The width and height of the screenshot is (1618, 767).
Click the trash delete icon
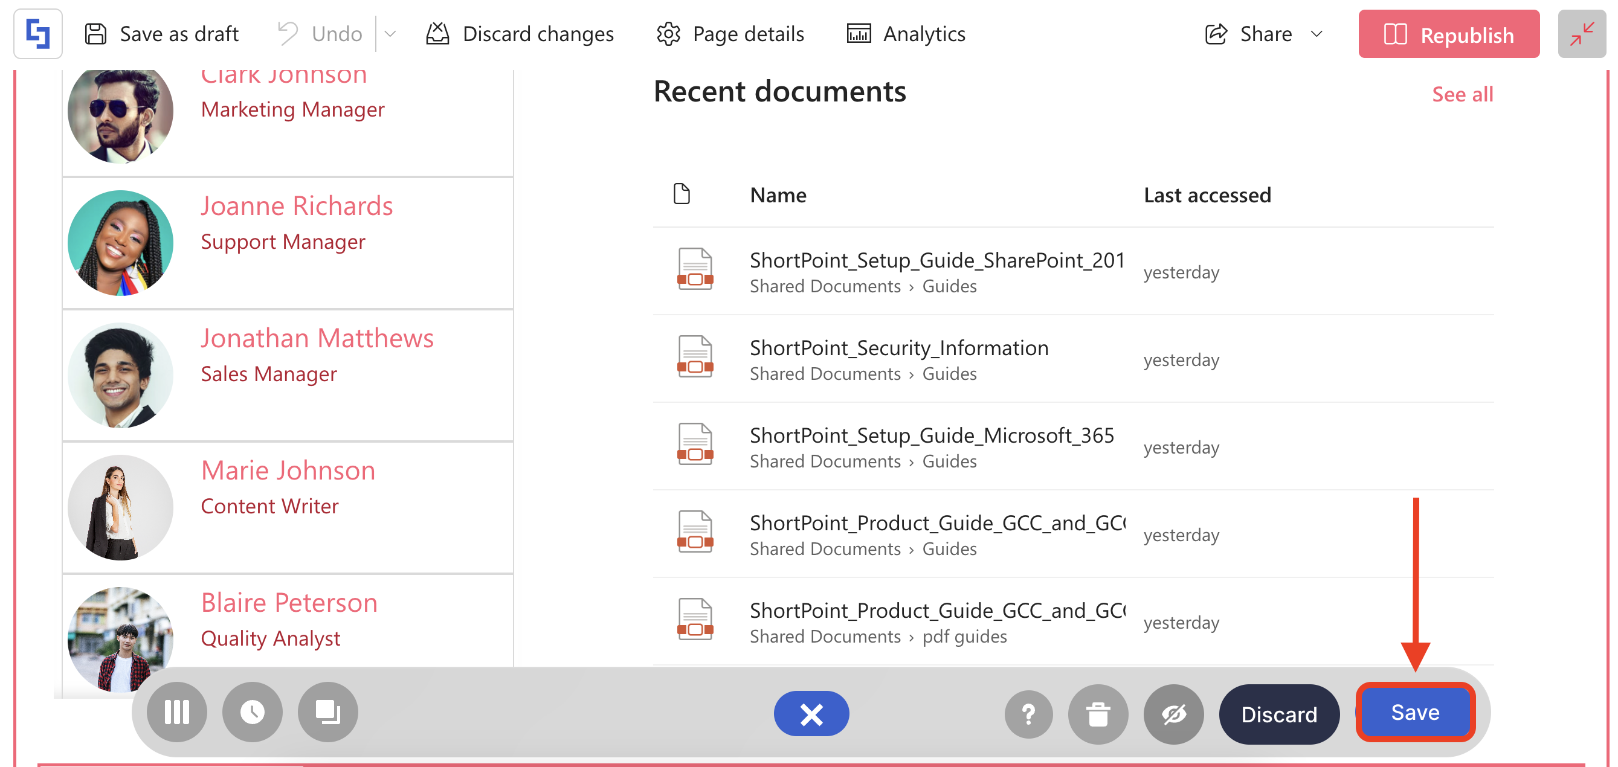(x=1097, y=714)
